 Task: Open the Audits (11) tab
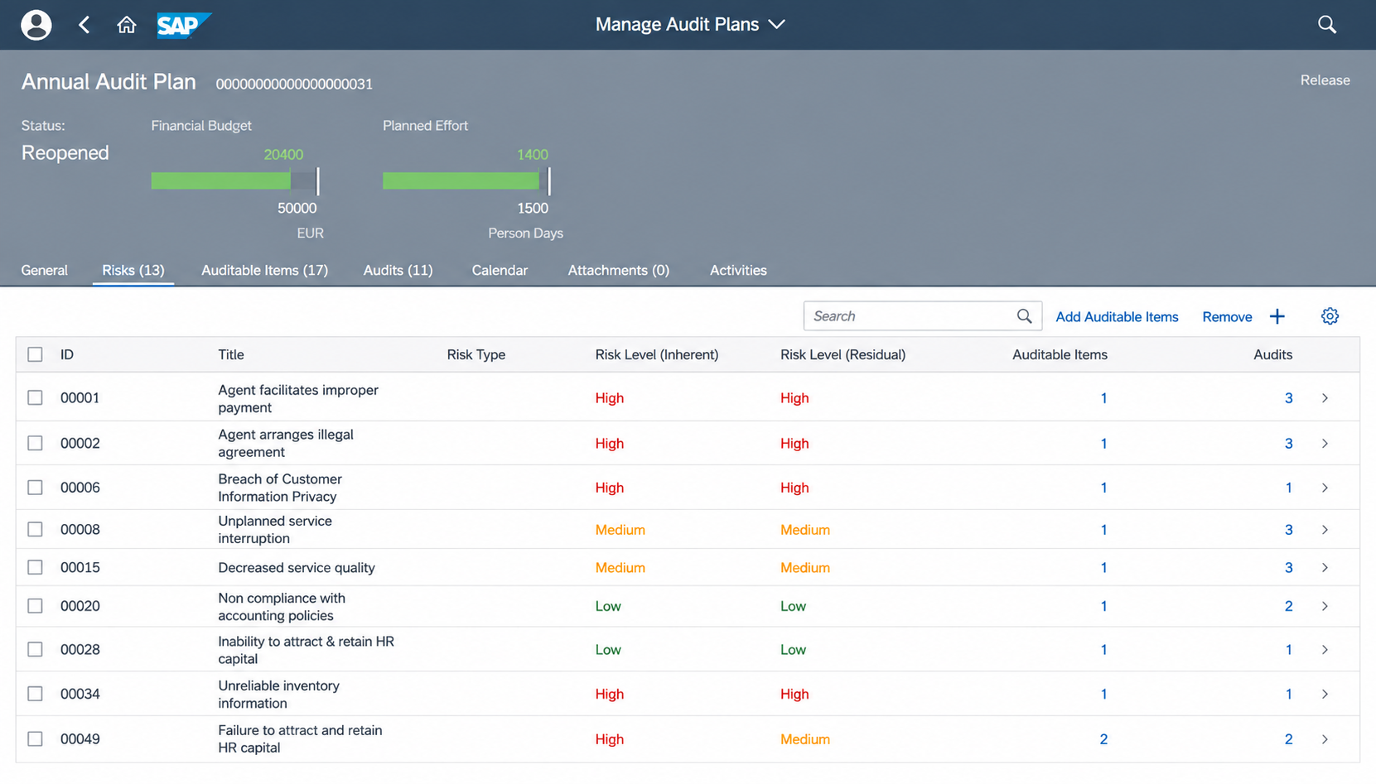398,270
